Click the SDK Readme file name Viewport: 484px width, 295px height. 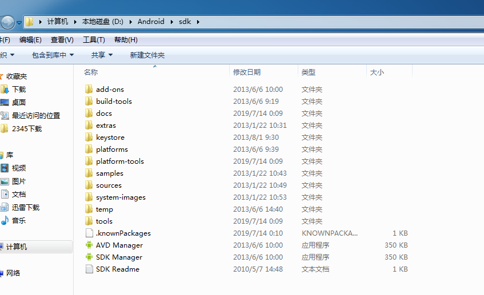(117, 269)
